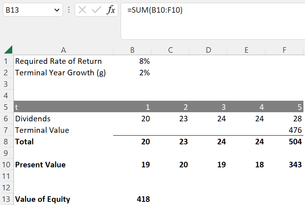This screenshot has height=205, width=305.
Task: Click the Dividends value 23
Action: [x=170, y=119]
